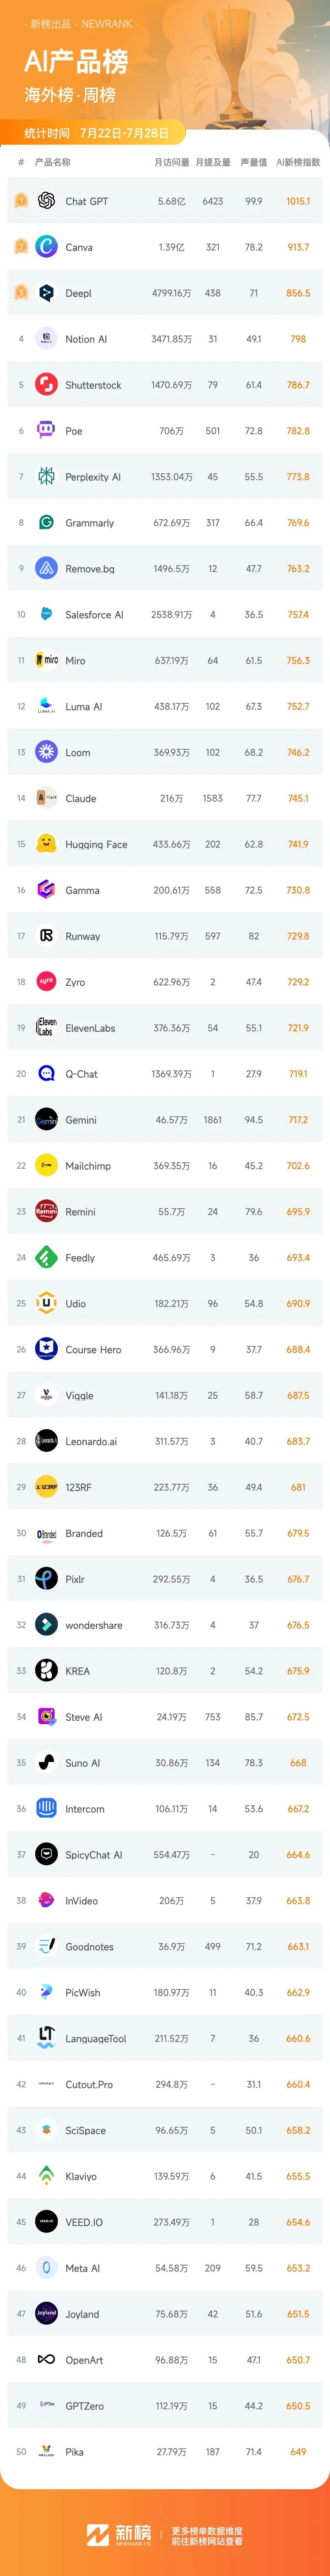Click the Claude product name
This screenshot has height=2576, width=330.
81,799
